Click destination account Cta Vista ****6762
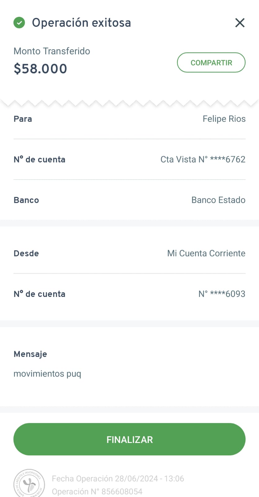 [x=203, y=159]
